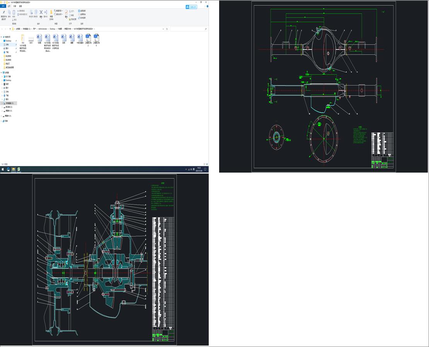The height and width of the screenshot is (347, 429).
Task: Click the blue File menu button
Action: pyautogui.click(x=3, y=6)
